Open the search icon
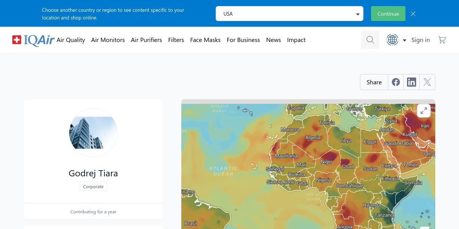 click(370, 40)
